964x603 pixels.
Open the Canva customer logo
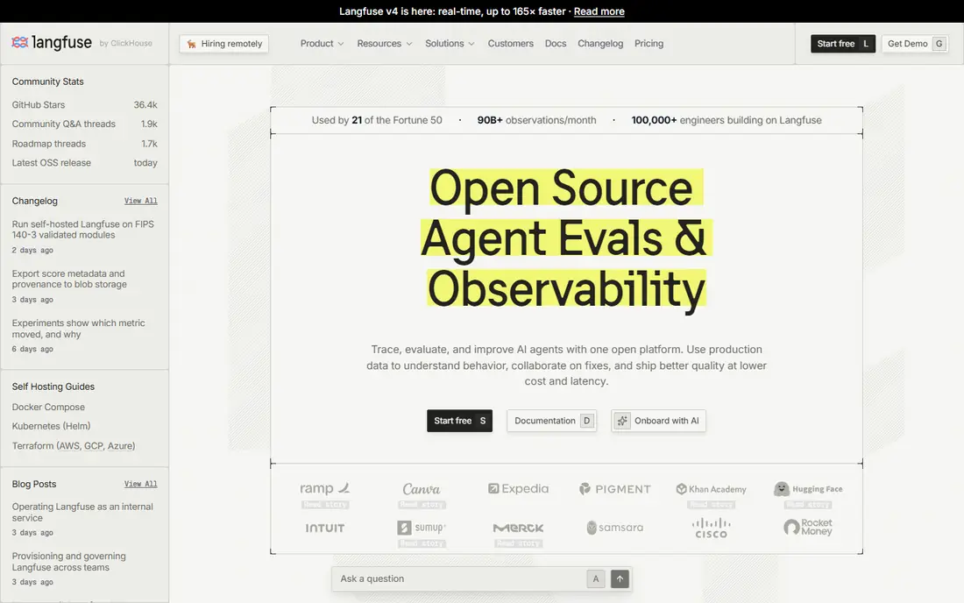click(x=422, y=489)
